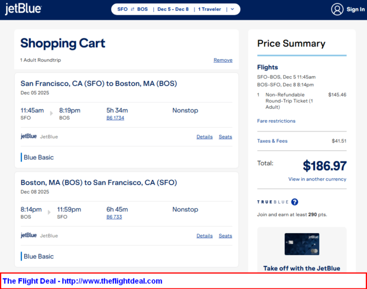Click the JetBlue airline logo on return flight

tap(28, 235)
